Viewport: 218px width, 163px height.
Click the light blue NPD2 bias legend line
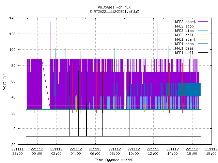(x=203, y=30)
